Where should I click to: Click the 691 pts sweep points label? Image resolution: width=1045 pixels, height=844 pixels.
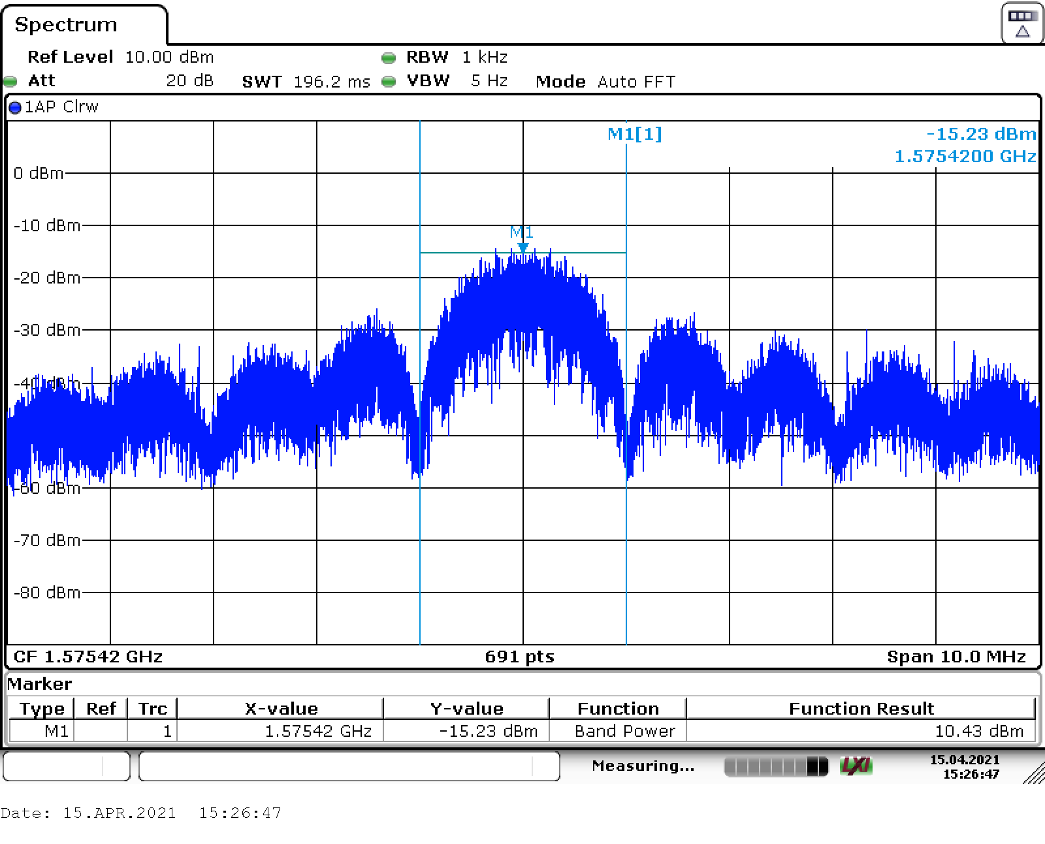(x=519, y=657)
